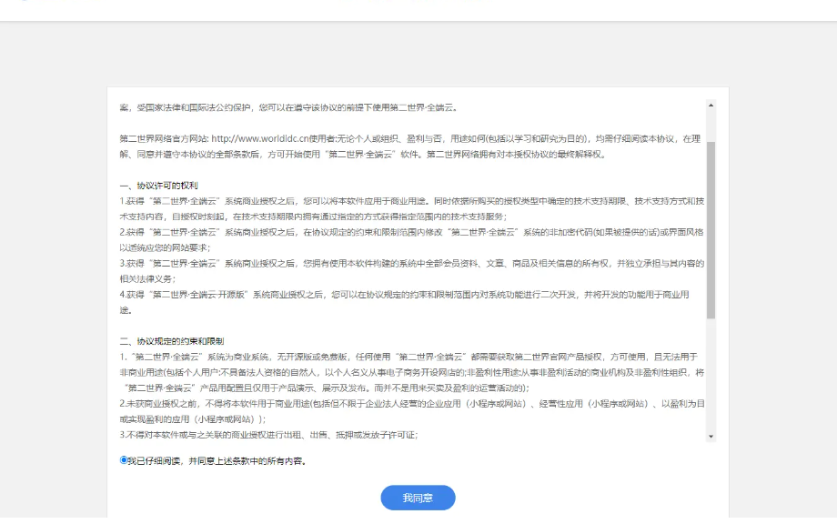This screenshot has width=837, height=524.
Task: Click the 我已仔细阅读 consent label text
Action: [217, 461]
